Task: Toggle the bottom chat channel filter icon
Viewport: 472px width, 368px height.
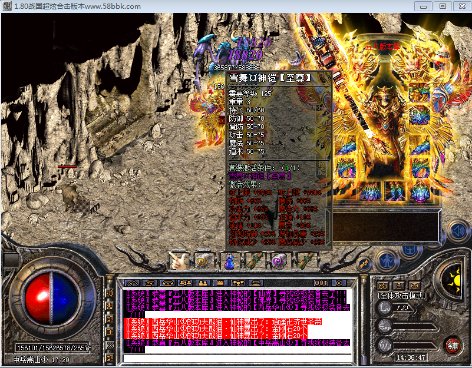Action: tap(110, 358)
